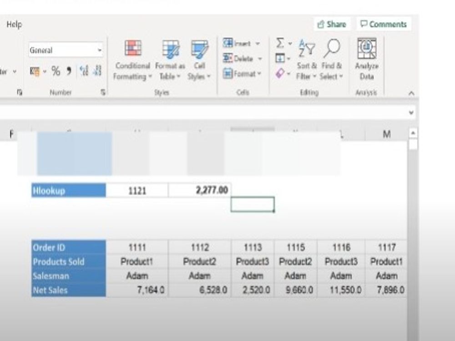Select Adam cell under order 1112
This screenshot has height=341, width=455.
(200, 276)
